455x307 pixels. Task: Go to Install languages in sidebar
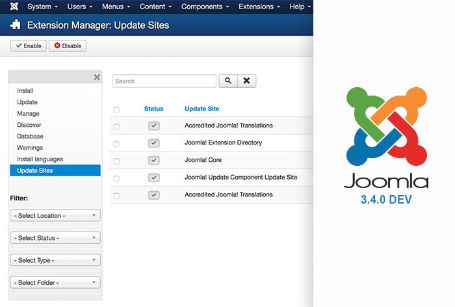(40, 159)
